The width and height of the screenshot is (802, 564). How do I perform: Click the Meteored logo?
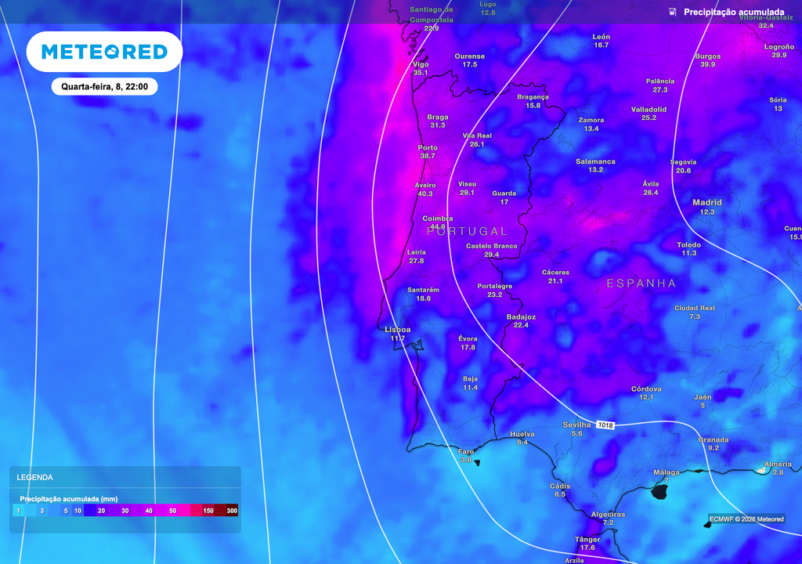(x=104, y=52)
